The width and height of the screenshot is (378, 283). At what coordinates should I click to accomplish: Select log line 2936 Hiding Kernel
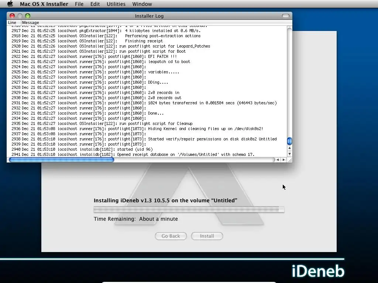pyautogui.click(x=147, y=129)
